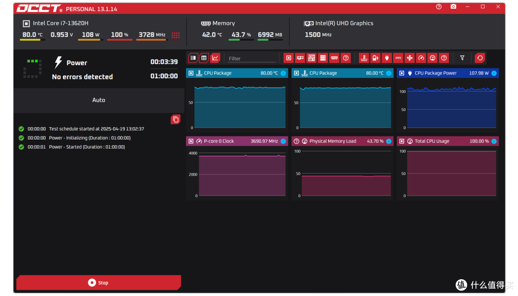Toggle the storage drives filter icon

click(x=323, y=58)
